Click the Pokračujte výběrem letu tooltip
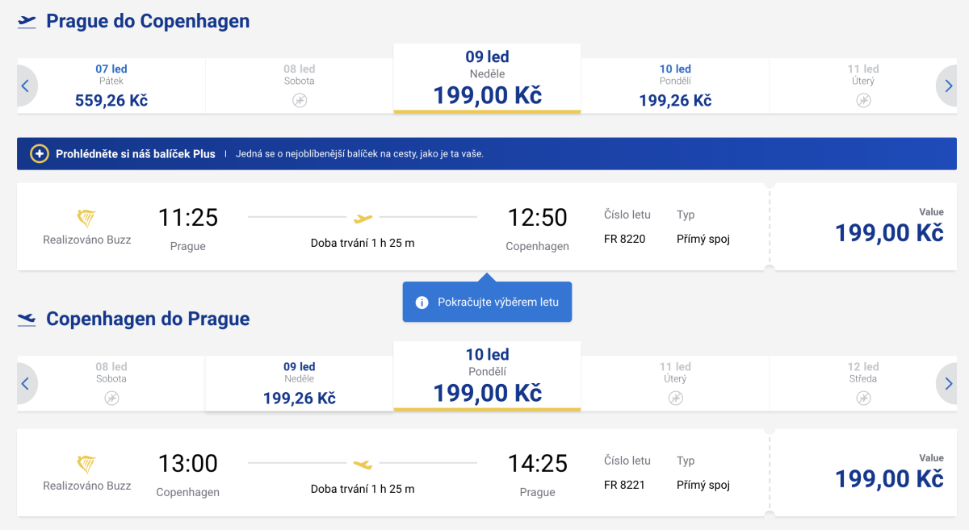Screen dimensions: 969x530 tap(493, 303)
